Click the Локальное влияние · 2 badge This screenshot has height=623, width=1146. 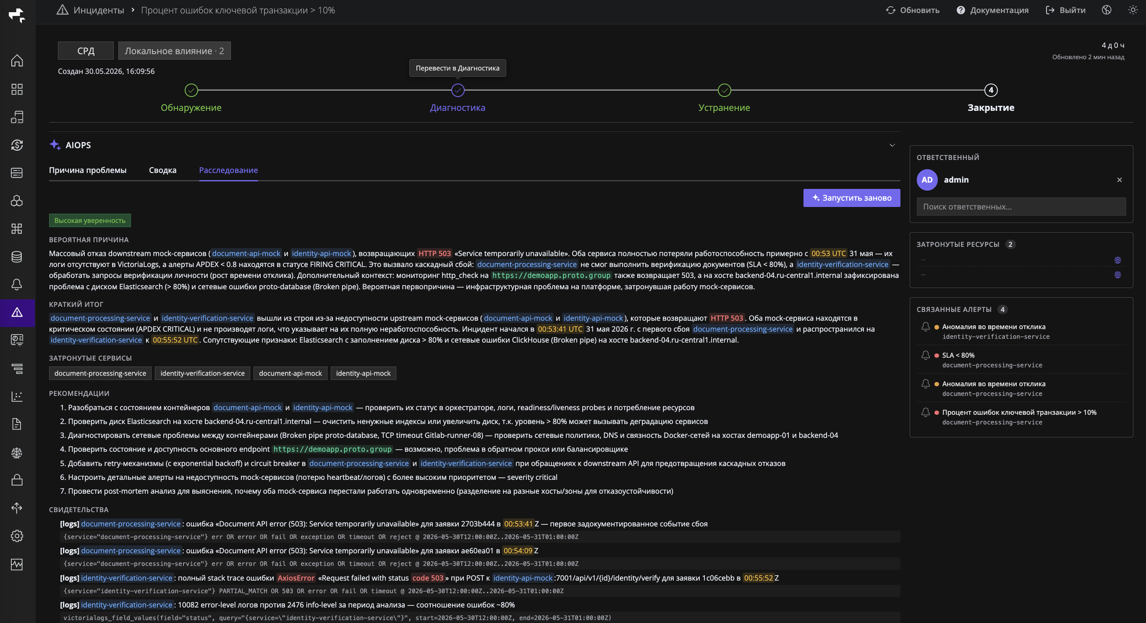[x=174, y=51]
